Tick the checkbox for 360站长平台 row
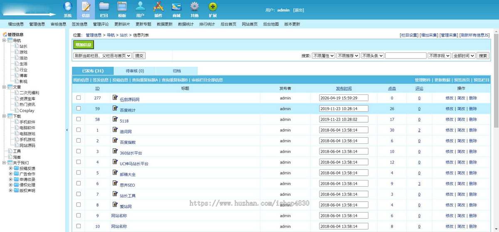 click(79, 151)
